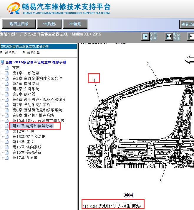Open 第8章 驾驶员信息和娱乐系统
Screen dimensions: 194x210
coord(37,110)
